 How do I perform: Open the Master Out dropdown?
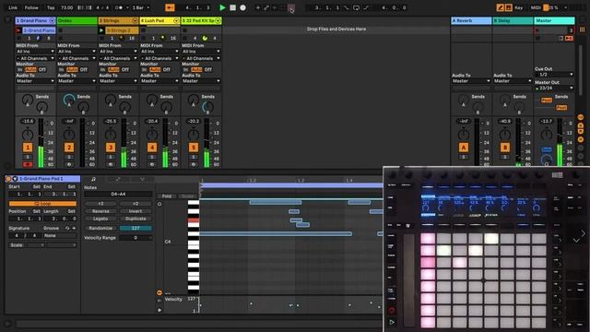(x=554, y=89)
